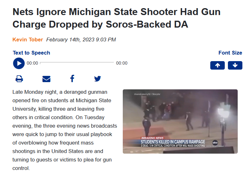The width and height of the screenshot is (249, 174).
Task: Share article on Twitter bird icon
Action: 98,79
